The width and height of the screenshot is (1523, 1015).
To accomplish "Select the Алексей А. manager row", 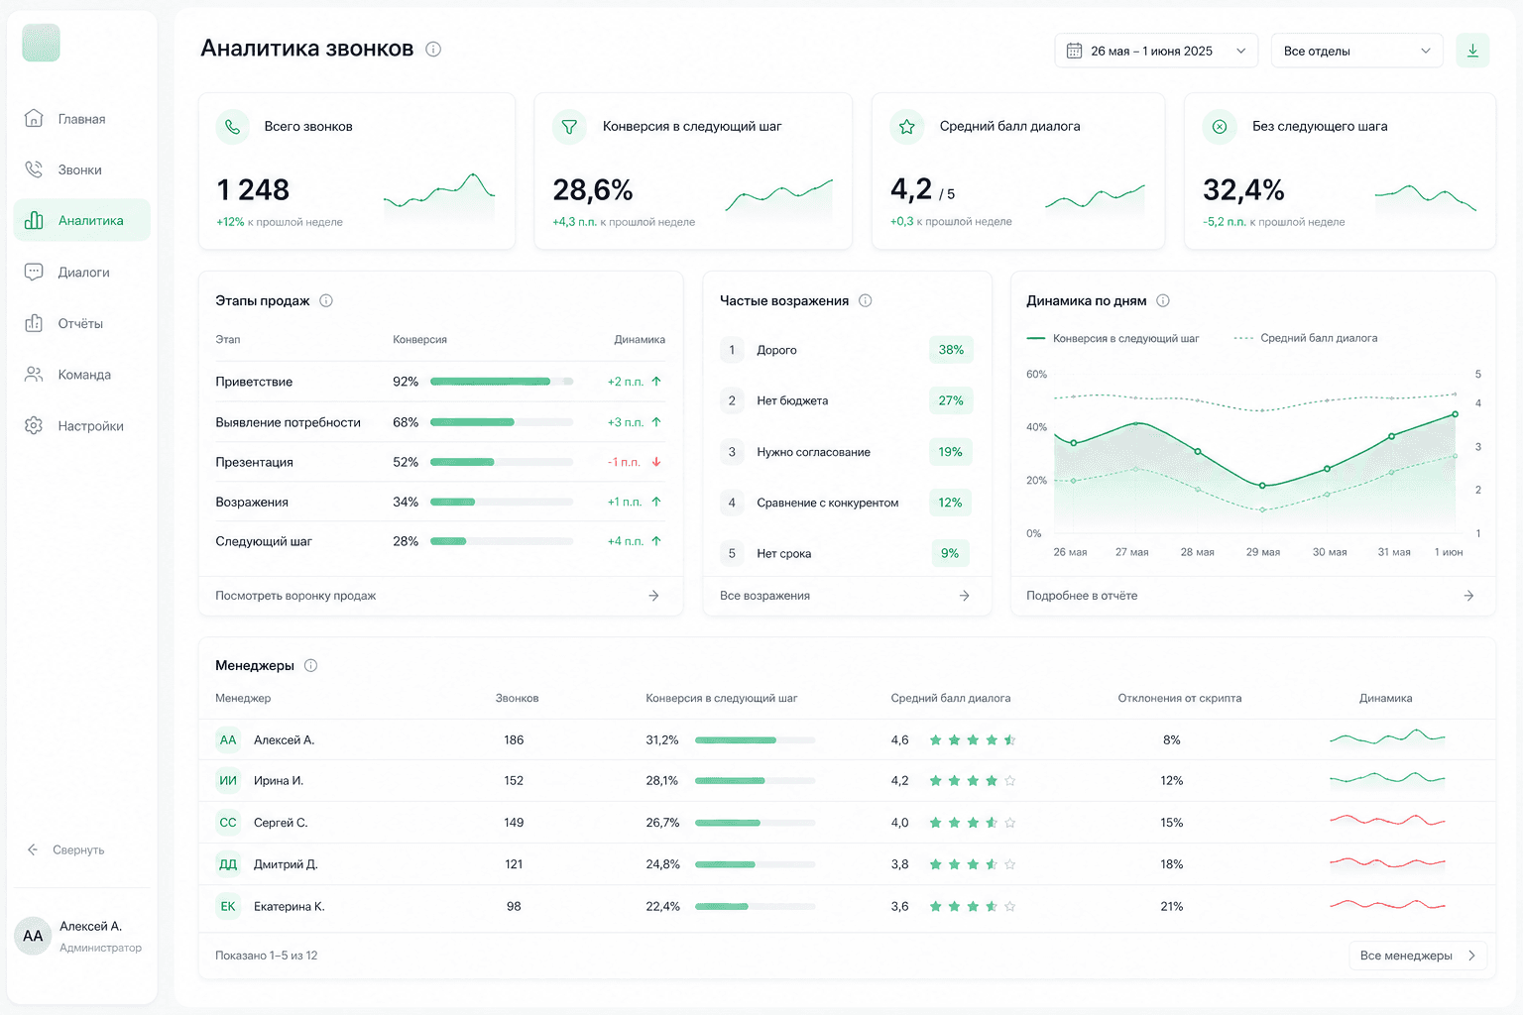I will point(847,739).
